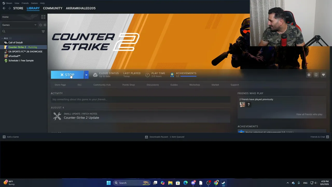Open the Store Page link
This screenshot has height=187, width=332.
[60, 85]
